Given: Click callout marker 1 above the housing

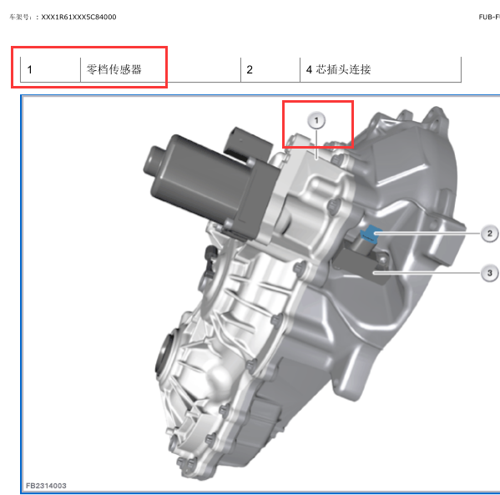Looking at the screenshot, I should (316, 120).
